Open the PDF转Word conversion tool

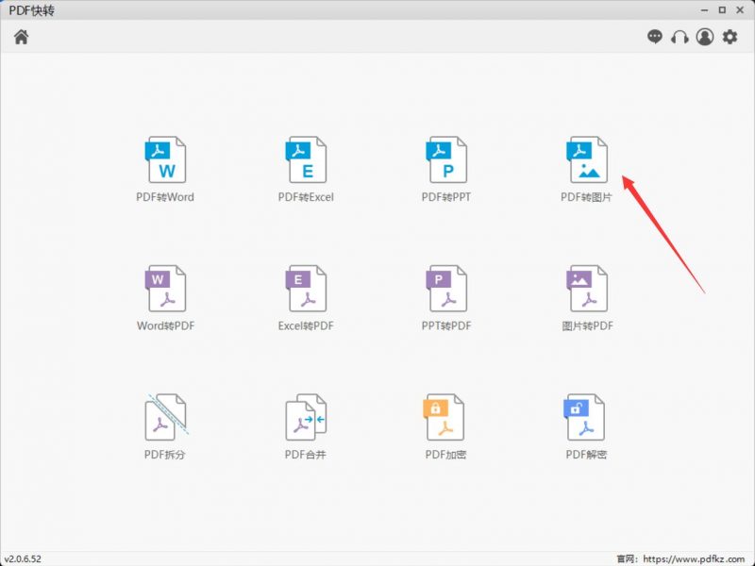click(165, 160)
